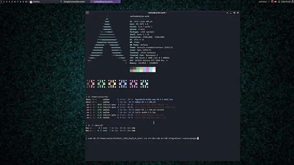The width and height of the screenshot is (294, 165).
Task: Switch to workspace 9 in the panel
Action: (x=23, y=2)
